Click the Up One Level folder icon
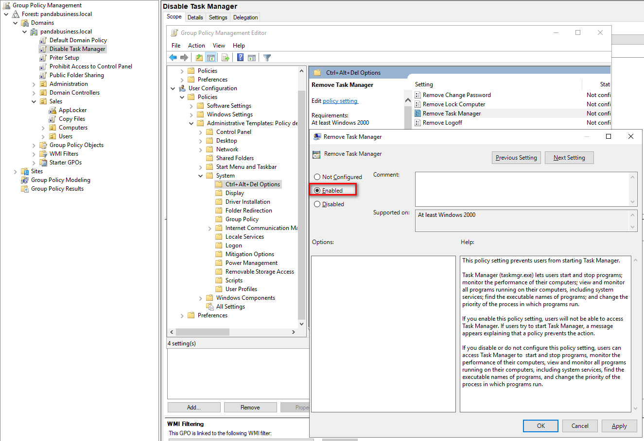This screenshot has width=644, height=441. coord(199,57)
